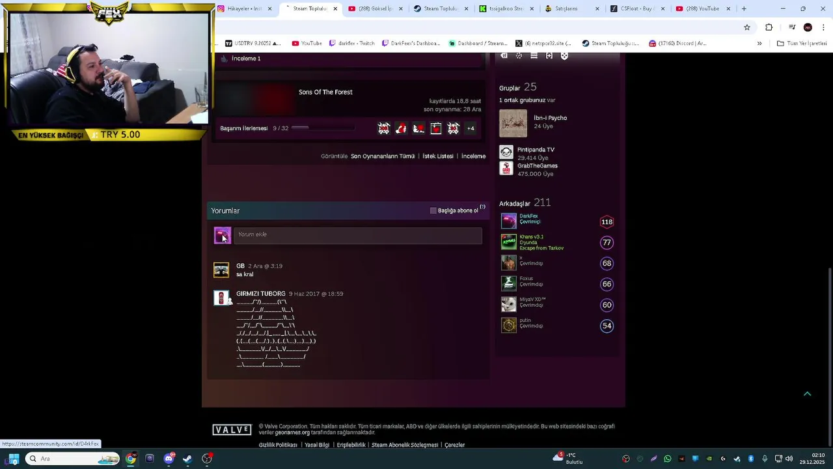Click the Valve logo in the footer
This screenshot has height=469, width=833.
click(232, 430)
